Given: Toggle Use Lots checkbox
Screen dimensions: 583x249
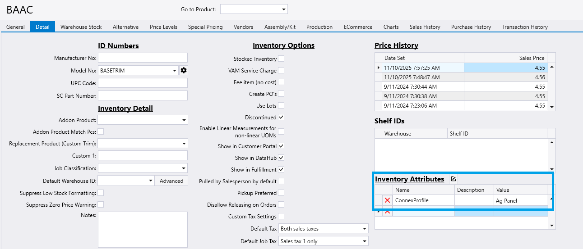Looking at the screenshot, I should click(281, 105).
